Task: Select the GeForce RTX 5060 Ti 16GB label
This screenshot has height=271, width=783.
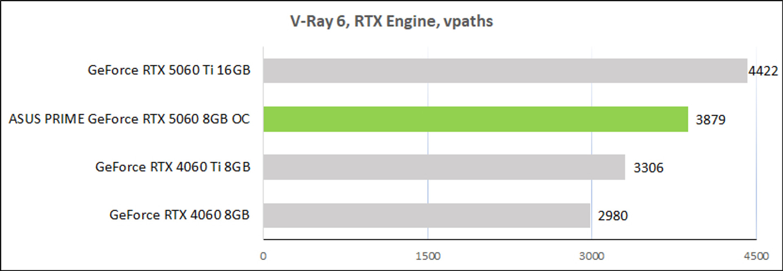Action: tap(169, 70)
